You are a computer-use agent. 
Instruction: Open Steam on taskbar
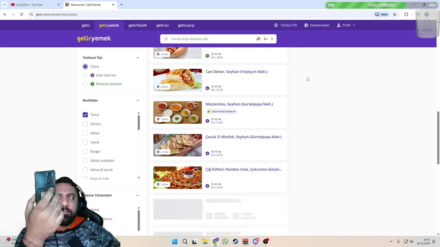coord(235,242)
